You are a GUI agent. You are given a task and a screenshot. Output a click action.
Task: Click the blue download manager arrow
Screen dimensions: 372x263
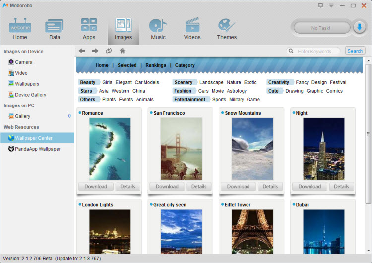pos(359,27)
